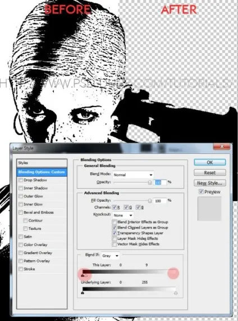Enable the Drop Shadow checkbox
The width and height of the screenshot is (238, 321).
coord(21,180)
